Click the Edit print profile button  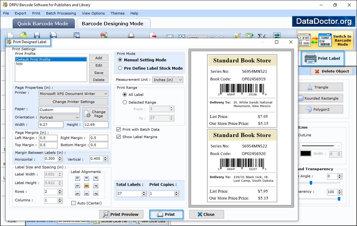pos(99,65)
